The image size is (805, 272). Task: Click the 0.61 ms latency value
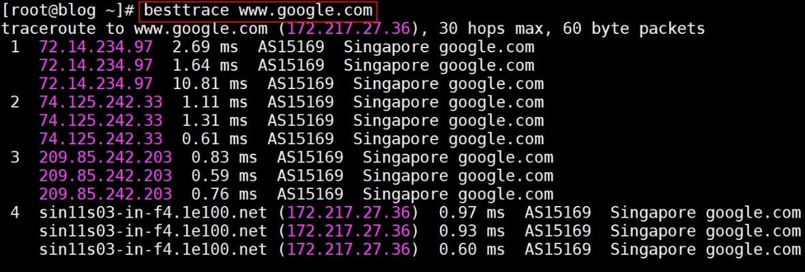(x=215, y=139)
